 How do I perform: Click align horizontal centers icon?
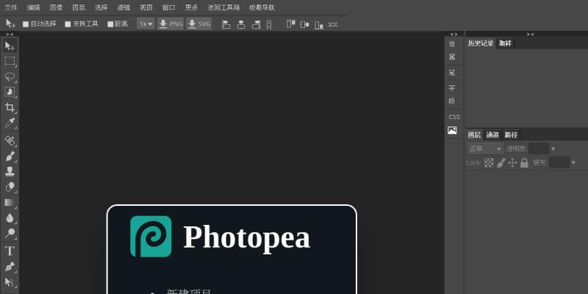point(241,24)
